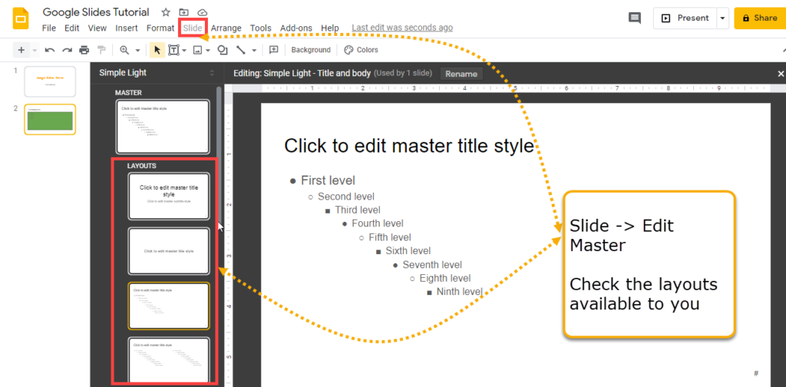Open the line type dropdown arrow

(x=253, y=50)
